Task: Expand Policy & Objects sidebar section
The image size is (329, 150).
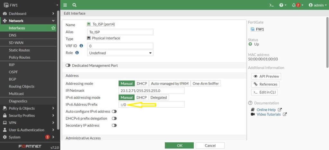Action: [28, 108]
